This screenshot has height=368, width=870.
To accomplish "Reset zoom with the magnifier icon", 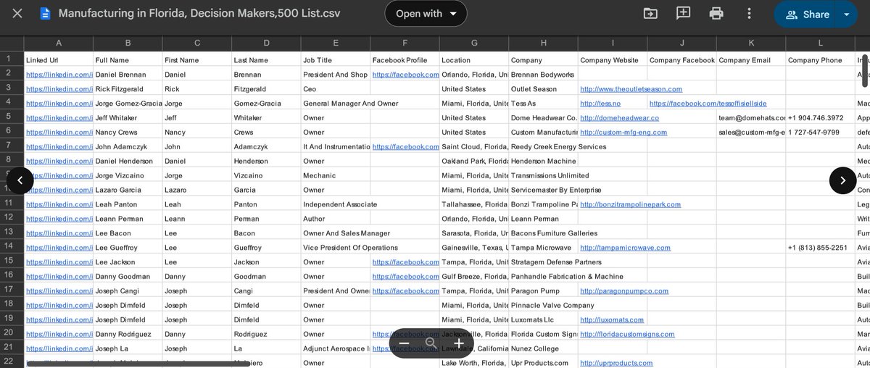I will coord(431,343).
